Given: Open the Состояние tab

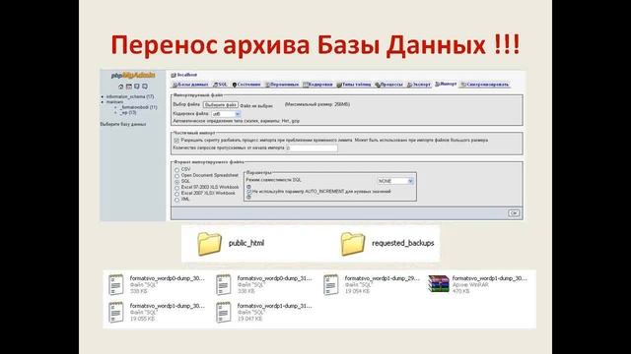Looking at the screenshot, I should 246,85.
